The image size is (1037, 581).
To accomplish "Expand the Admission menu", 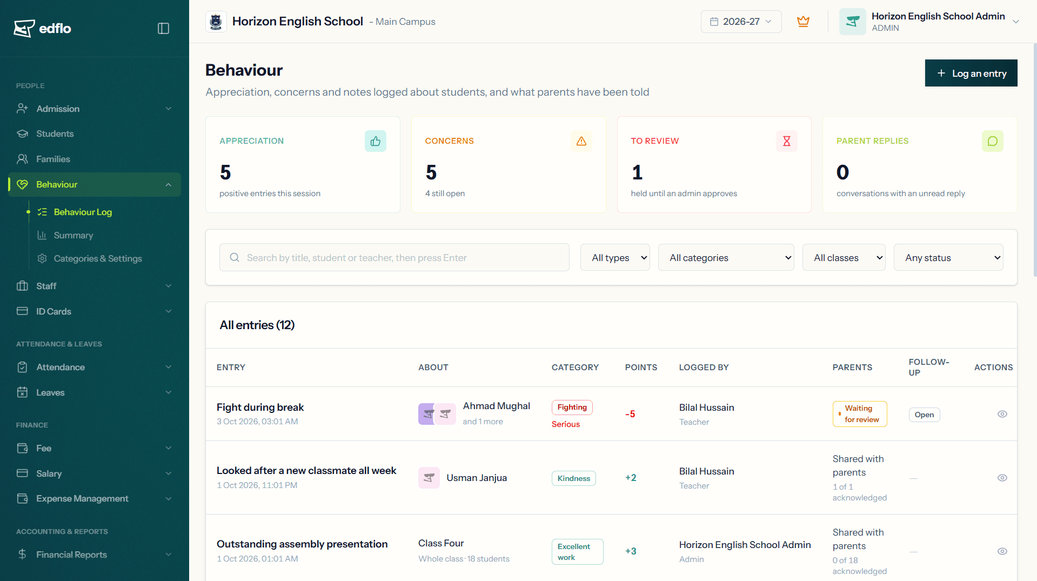I will (x=95, y=109).
